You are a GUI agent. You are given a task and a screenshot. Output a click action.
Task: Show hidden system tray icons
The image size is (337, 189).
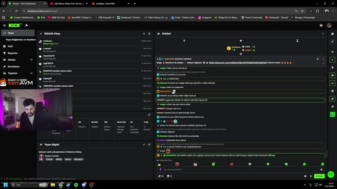(305, 185)
